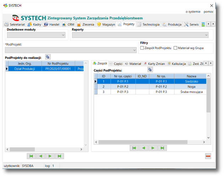224x177 pixels.
Task: Open the 'o systemie' link
Action: coord(193,12)
